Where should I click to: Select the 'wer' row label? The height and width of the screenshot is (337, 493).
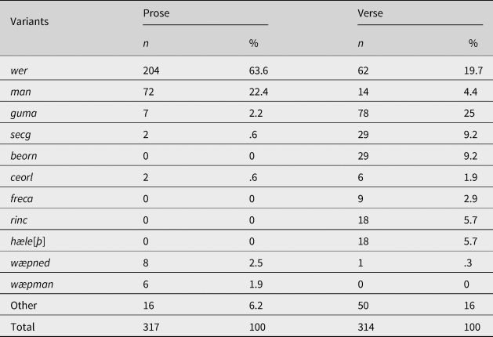pos(20,71)
